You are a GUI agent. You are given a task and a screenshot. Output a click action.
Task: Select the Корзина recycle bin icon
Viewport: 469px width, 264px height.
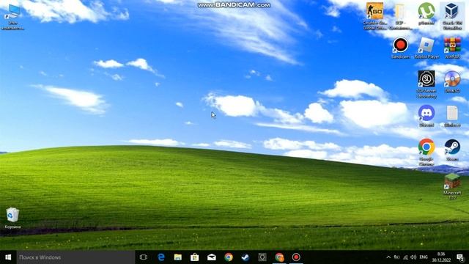click(x=12, y=218)
